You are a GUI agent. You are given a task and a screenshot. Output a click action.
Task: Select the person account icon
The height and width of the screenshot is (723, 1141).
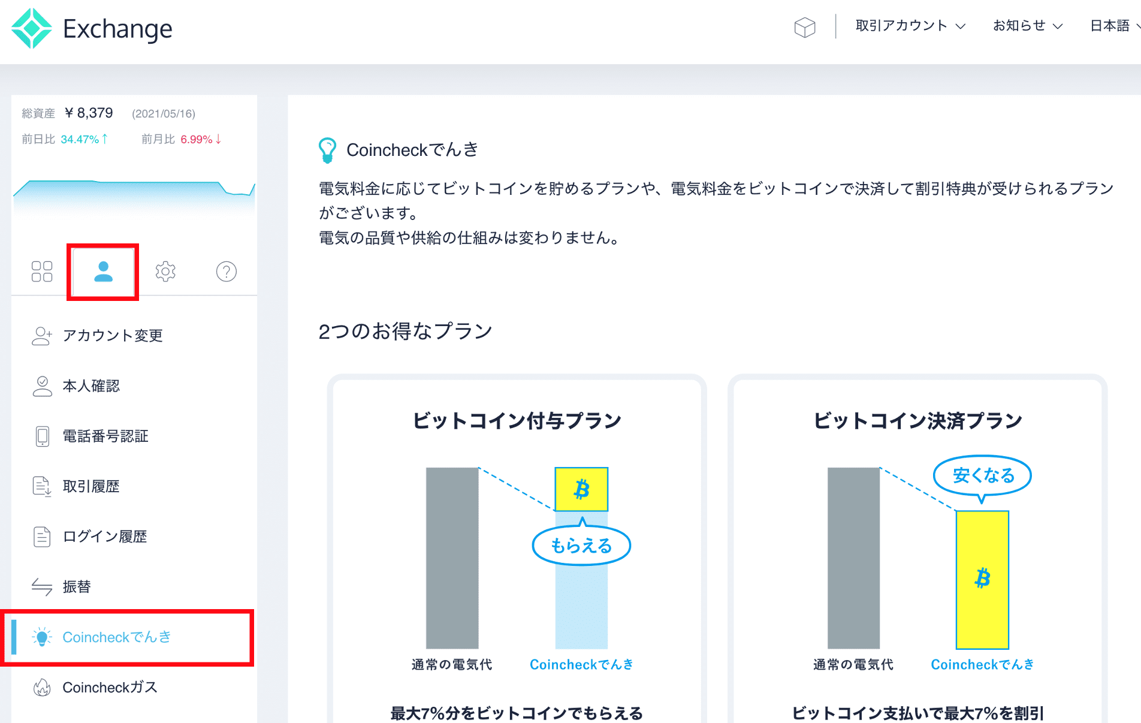(102, 271)
